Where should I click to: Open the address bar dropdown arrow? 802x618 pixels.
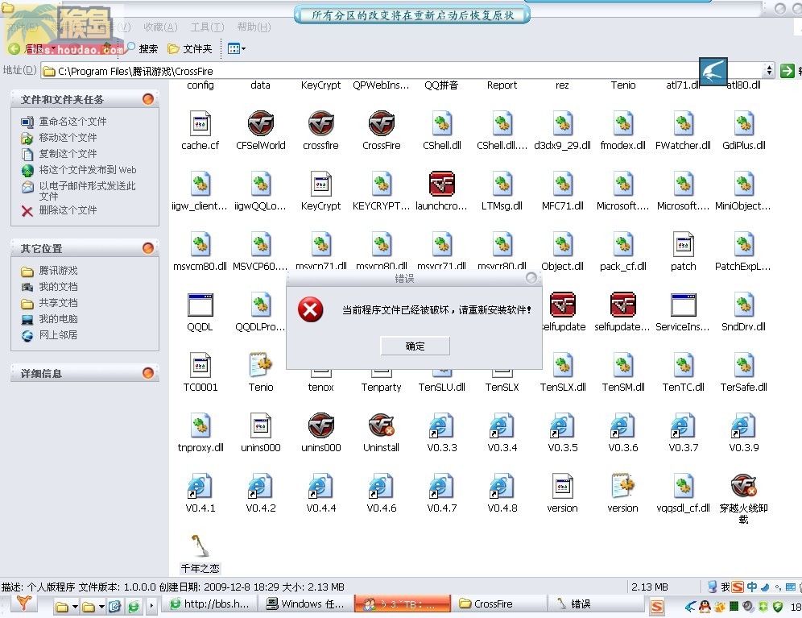769,71
